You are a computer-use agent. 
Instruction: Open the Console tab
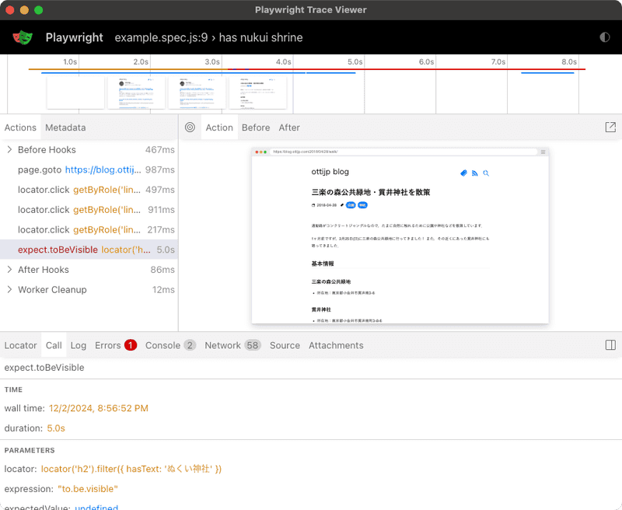(x=170, y=345)
